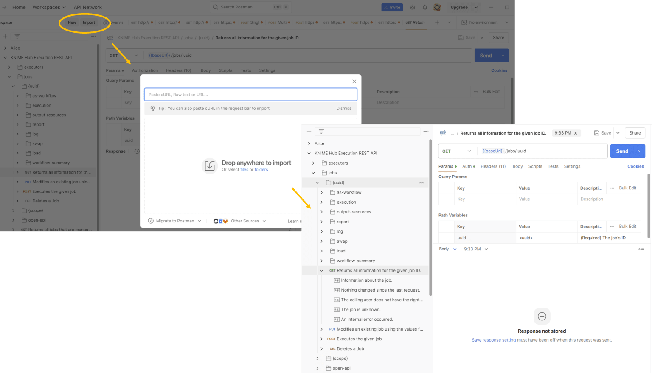The width and height of the screenshot is (652, 373).
Task: Open the Save options chevron in right panel
Action: (618, 133)
